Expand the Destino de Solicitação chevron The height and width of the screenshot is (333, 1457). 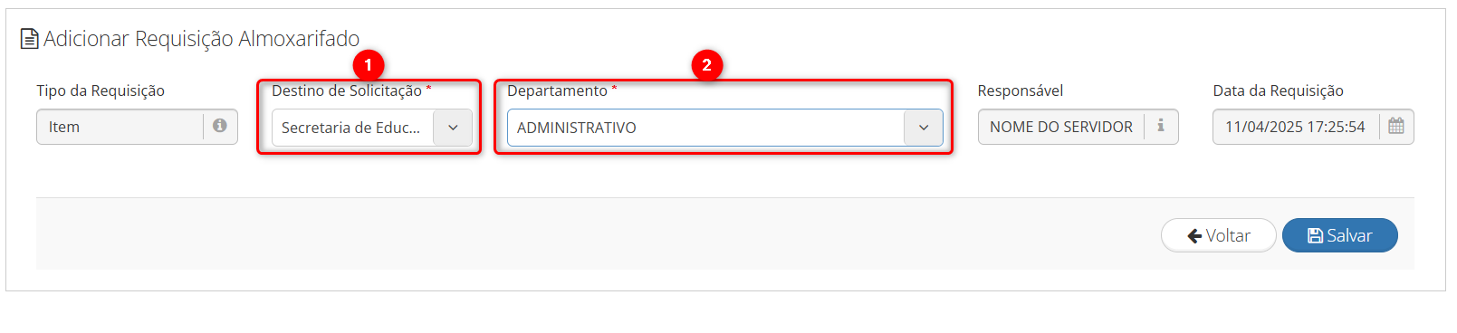[x=453, y=128]
